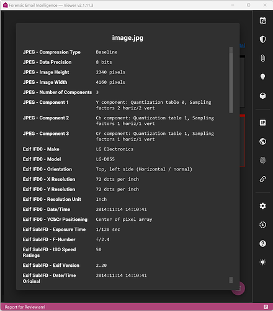Select the fingerprint icon in sidebar

[262, 160]
